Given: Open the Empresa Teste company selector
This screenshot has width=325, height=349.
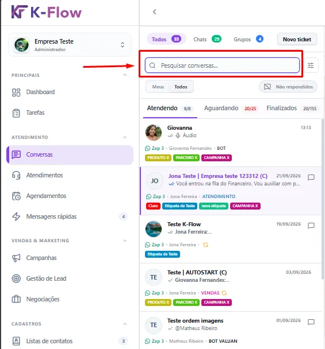Looking at the screenshot, I should coord(70,45).
